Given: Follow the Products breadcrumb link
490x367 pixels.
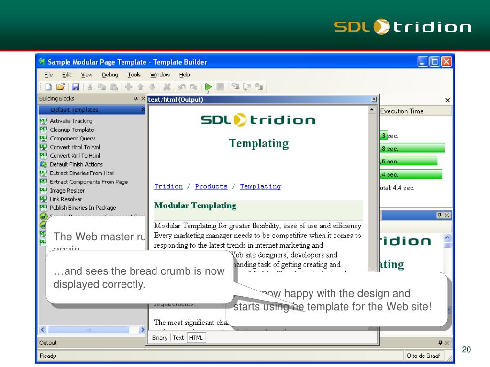Looking at the screenshot, I should click(211, 187).
